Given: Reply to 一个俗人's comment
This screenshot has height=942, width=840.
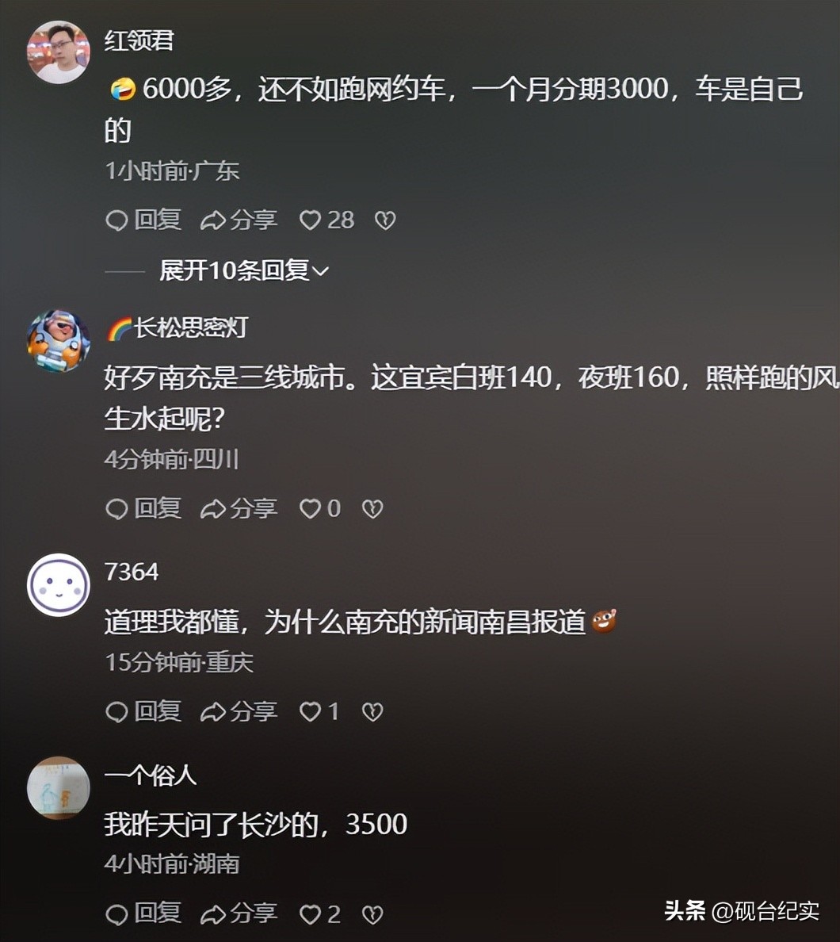Looking at the screenshot, I should point(143,914).
